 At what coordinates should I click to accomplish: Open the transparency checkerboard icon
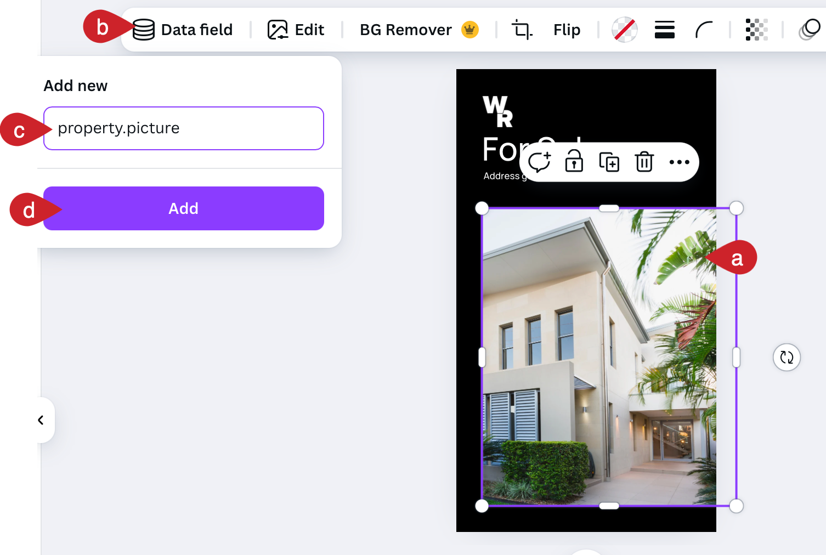click(756, 30)
